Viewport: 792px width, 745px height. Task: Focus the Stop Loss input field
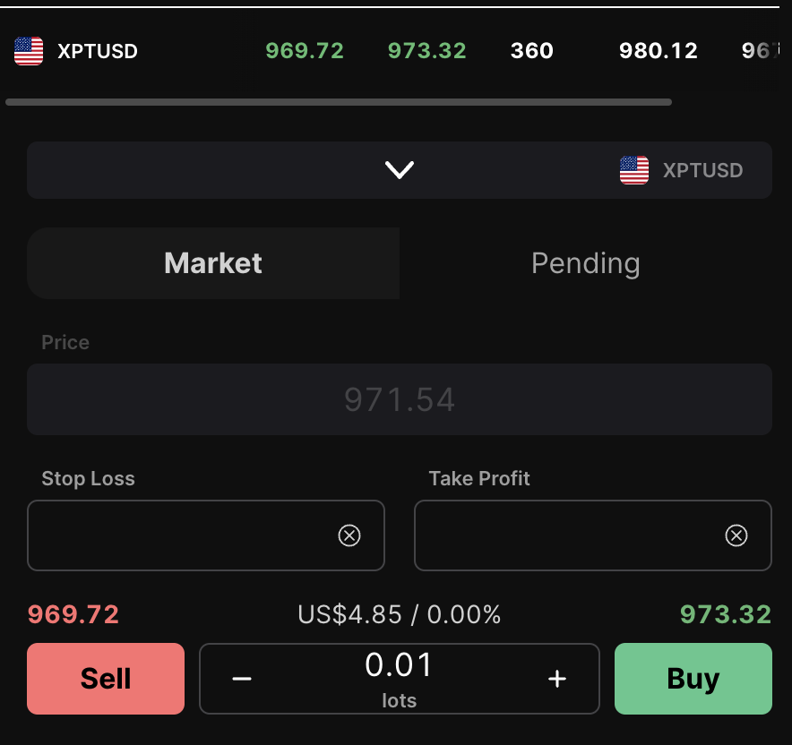tap(205, 535)
